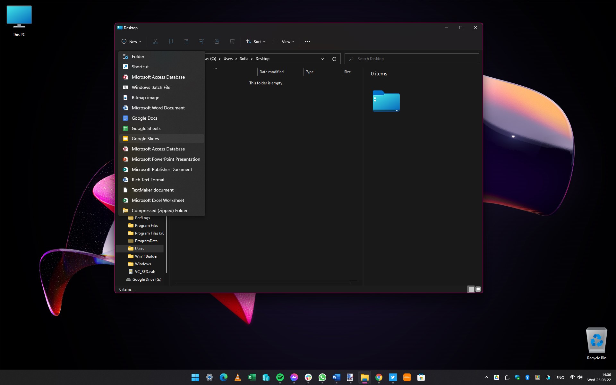Open the Sort dropdown
The image size is (616, 385).
click(256, 41)
